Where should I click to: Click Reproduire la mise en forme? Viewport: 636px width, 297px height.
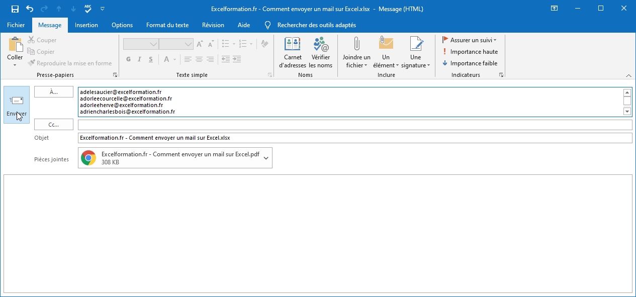(x=70, y=63)
